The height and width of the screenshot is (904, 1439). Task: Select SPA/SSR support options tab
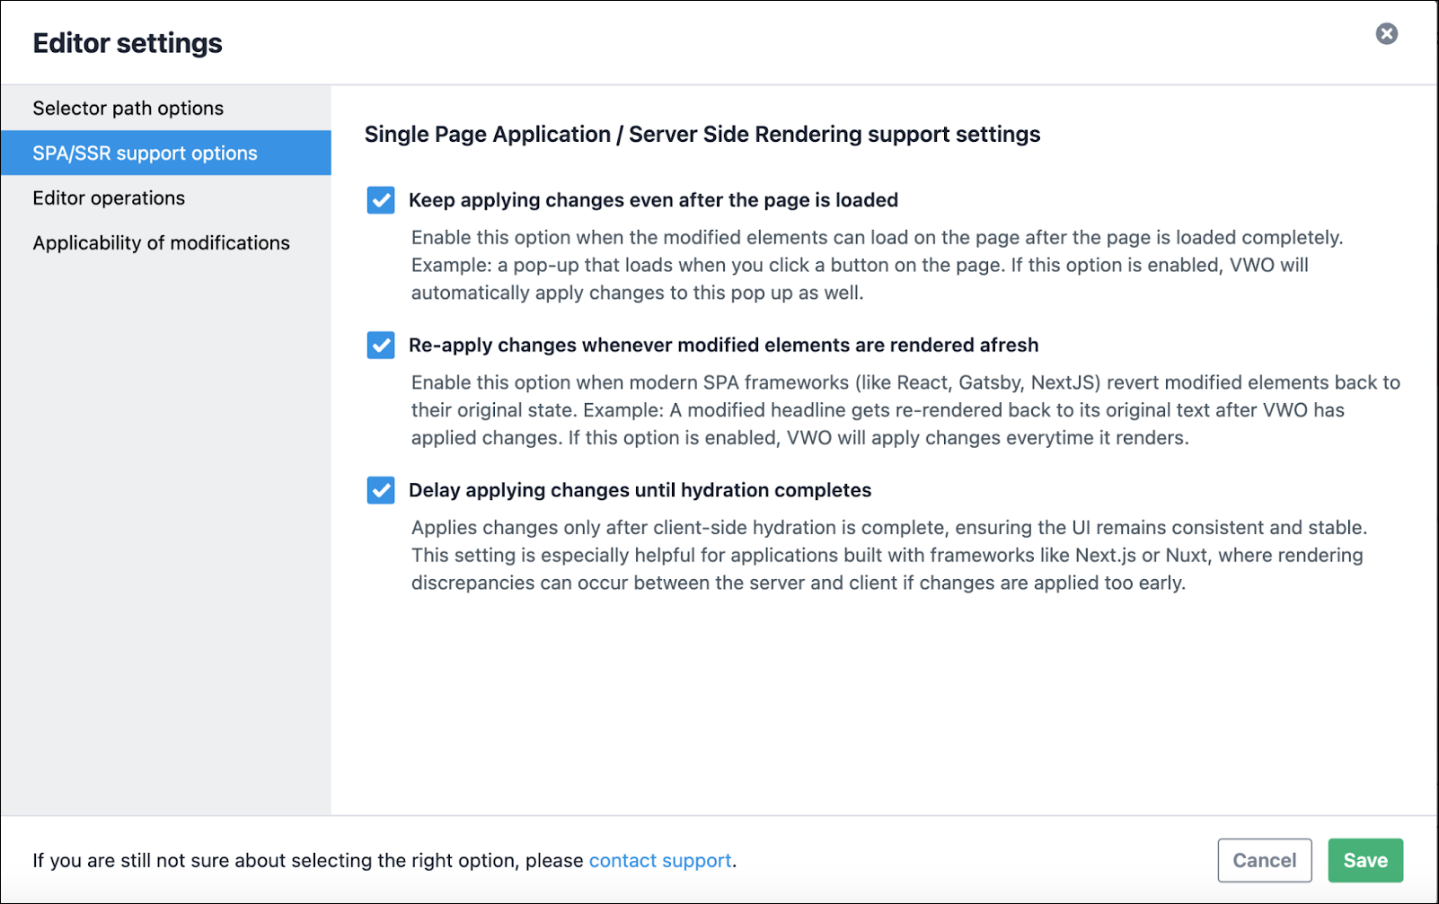[165, 153]
